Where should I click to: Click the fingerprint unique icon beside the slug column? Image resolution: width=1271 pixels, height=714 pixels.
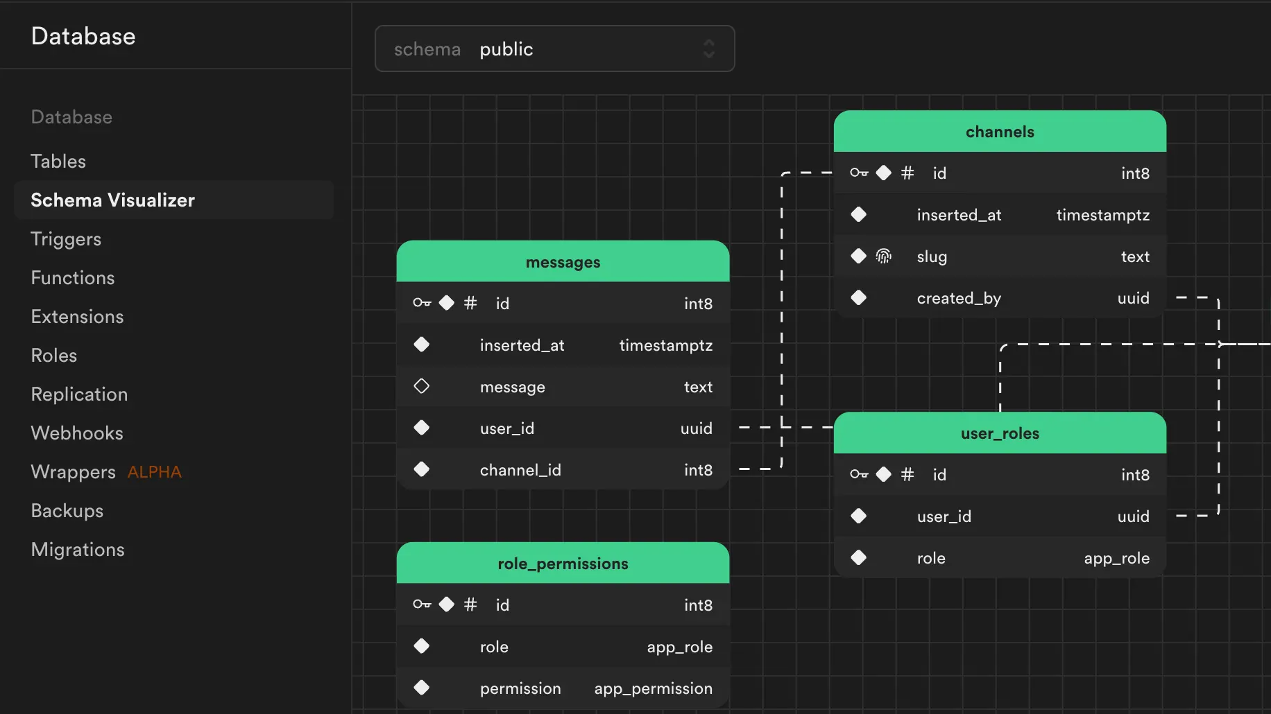[x=884, y=256]
